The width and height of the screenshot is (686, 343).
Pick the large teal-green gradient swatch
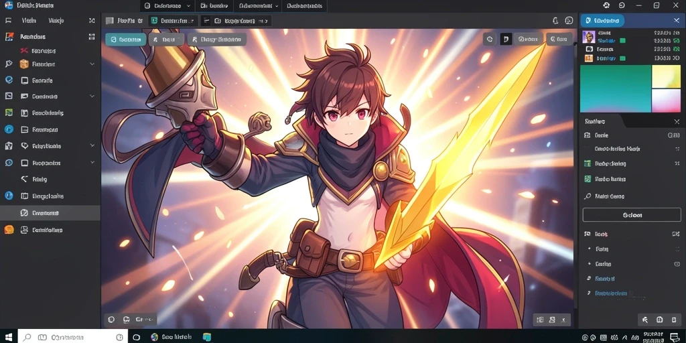[616, 89]
